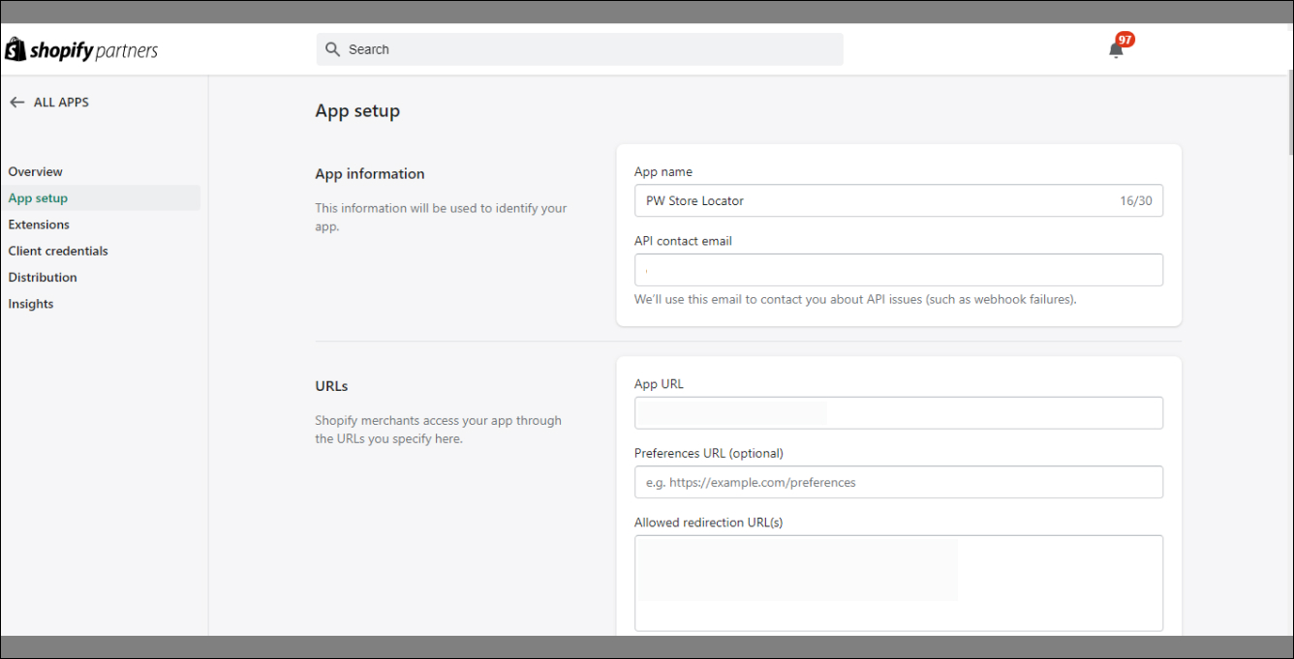Click the Allowed redirection URL(s) label
The height and width of the screenshot is (659, 1294).
[x=709, y=523]
